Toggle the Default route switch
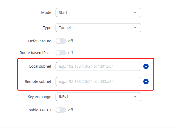Screen dimensions: 176x130 click(x=61, y=41)
